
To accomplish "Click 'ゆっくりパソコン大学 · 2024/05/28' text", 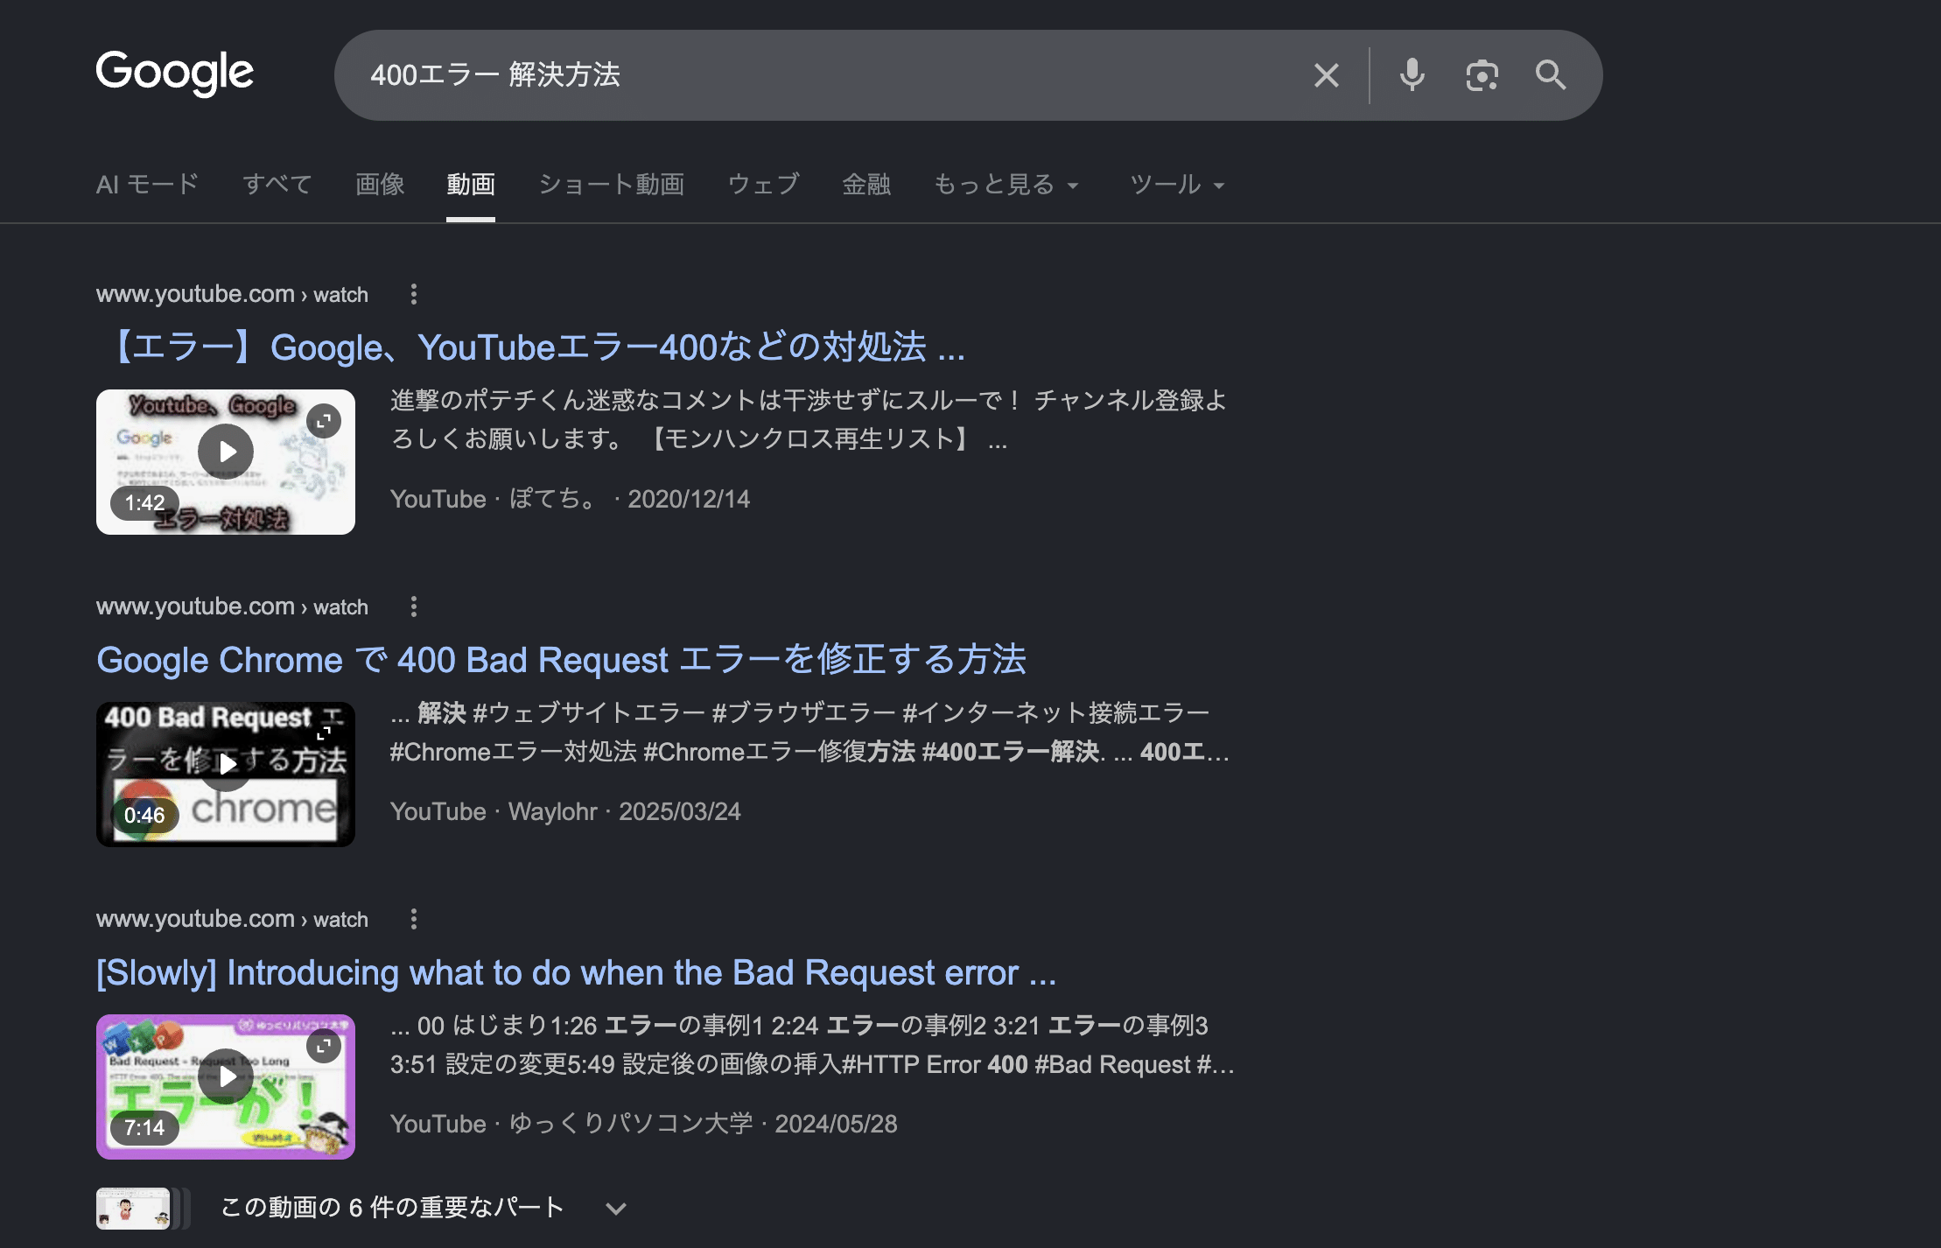I will click(x=704, y=1124).
